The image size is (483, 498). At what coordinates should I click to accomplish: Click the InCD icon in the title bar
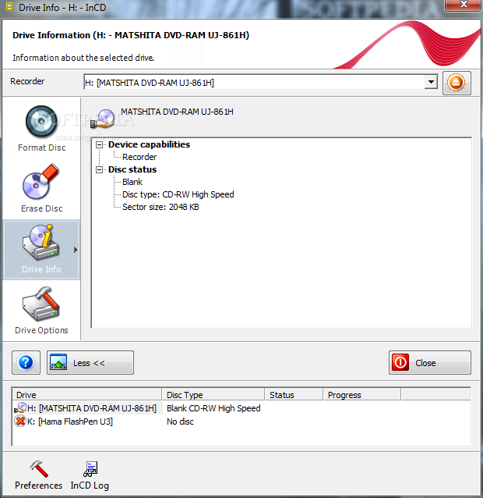[9, 7]
